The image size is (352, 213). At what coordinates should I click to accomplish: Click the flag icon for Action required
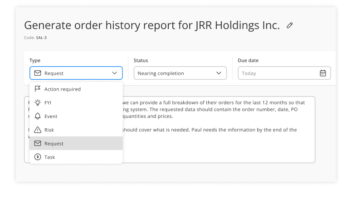(x=38, y=89)
